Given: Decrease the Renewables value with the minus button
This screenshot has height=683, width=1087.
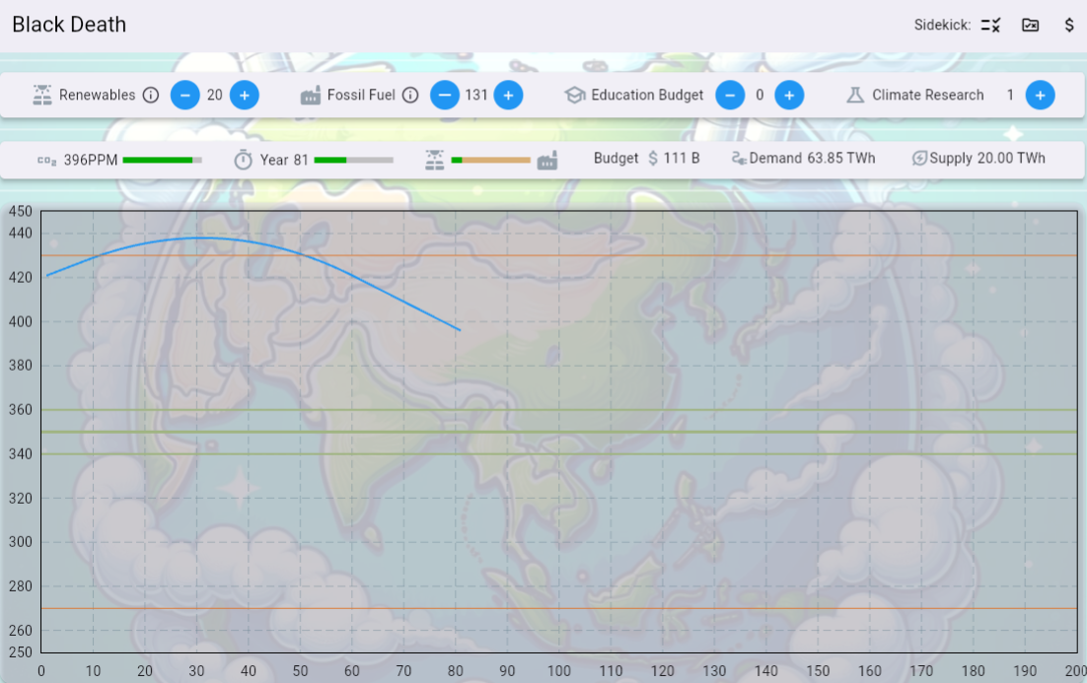Looking at the screenshot, I should [185, 95].
